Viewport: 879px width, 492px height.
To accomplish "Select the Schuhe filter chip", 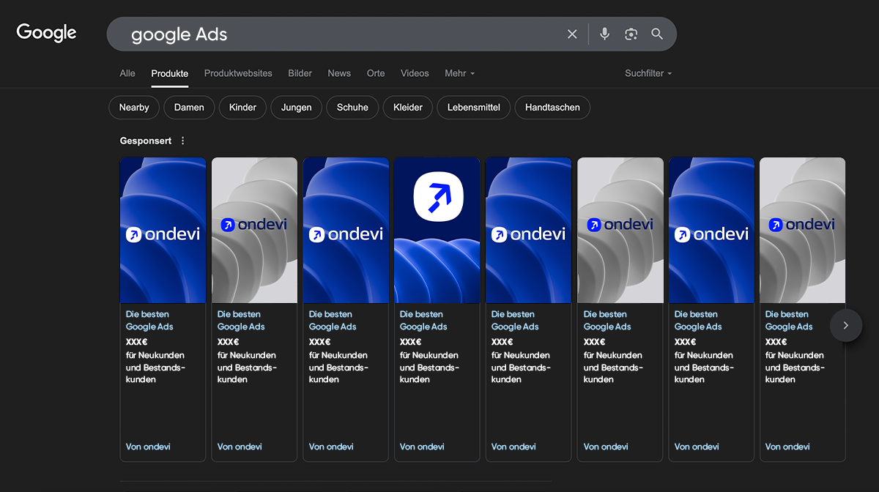I will tap(352, 108).
